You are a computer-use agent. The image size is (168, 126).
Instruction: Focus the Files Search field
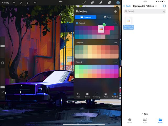tap(145, 11)
